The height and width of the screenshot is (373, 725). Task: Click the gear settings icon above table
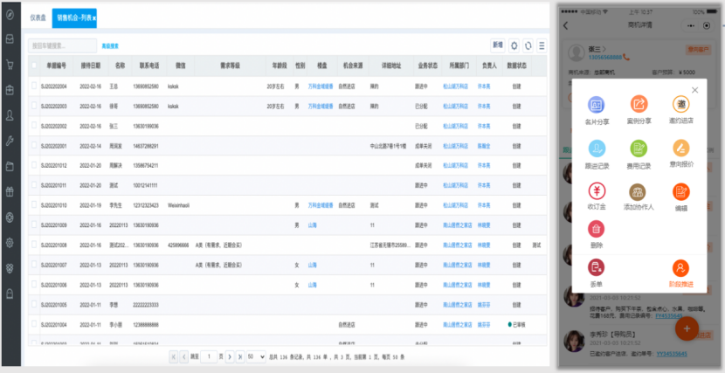click(x=514, y=45)
